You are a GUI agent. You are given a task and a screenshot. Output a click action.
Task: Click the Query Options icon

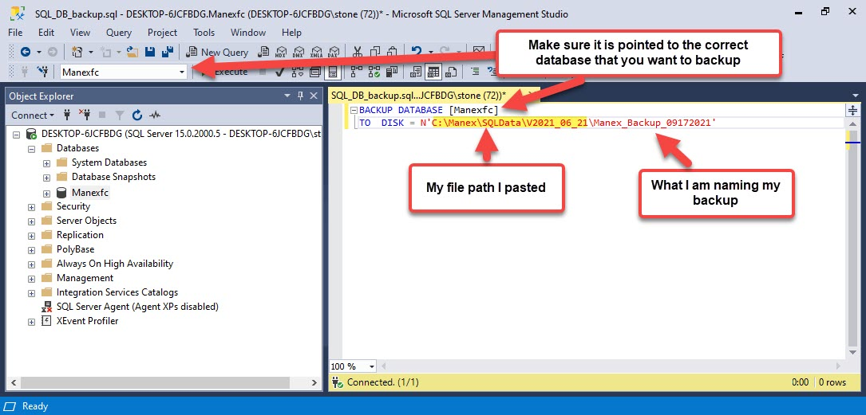pyautogui.click(x=314, y=72)
